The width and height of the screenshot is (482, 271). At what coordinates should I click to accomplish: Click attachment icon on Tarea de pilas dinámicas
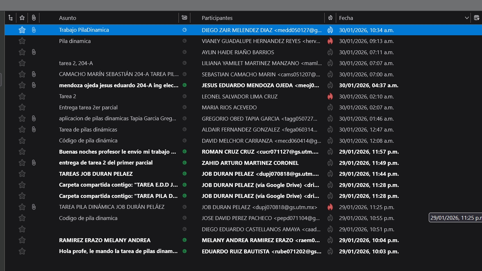(34, 130)
